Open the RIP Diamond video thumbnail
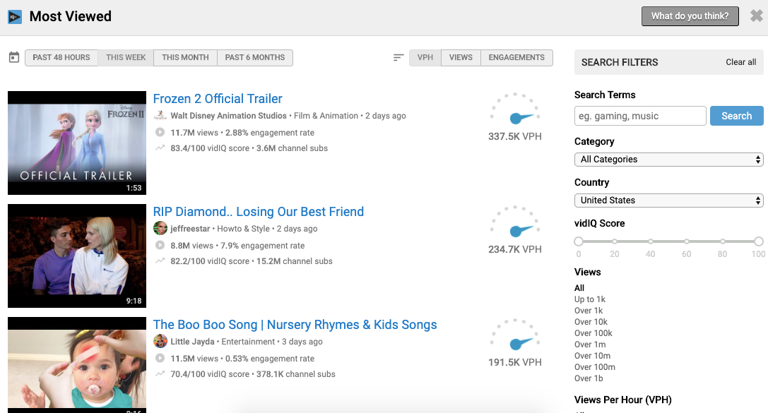 coord(77,256)
